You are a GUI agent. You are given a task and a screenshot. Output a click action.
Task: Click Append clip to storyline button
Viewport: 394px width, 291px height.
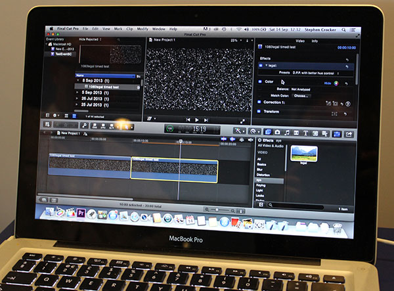click(x=112, y=126)
